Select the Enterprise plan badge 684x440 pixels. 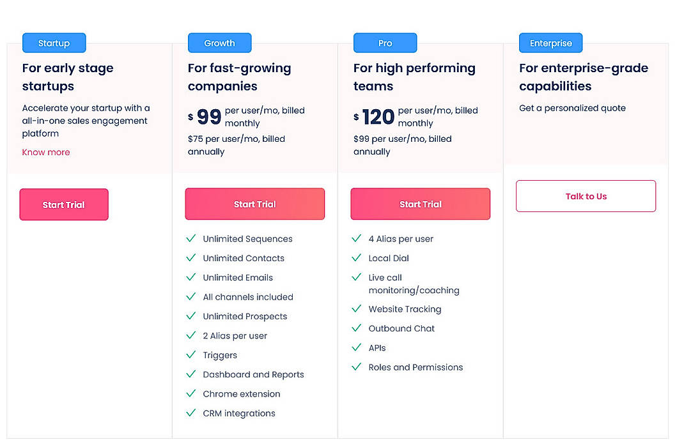click(550, 43)
